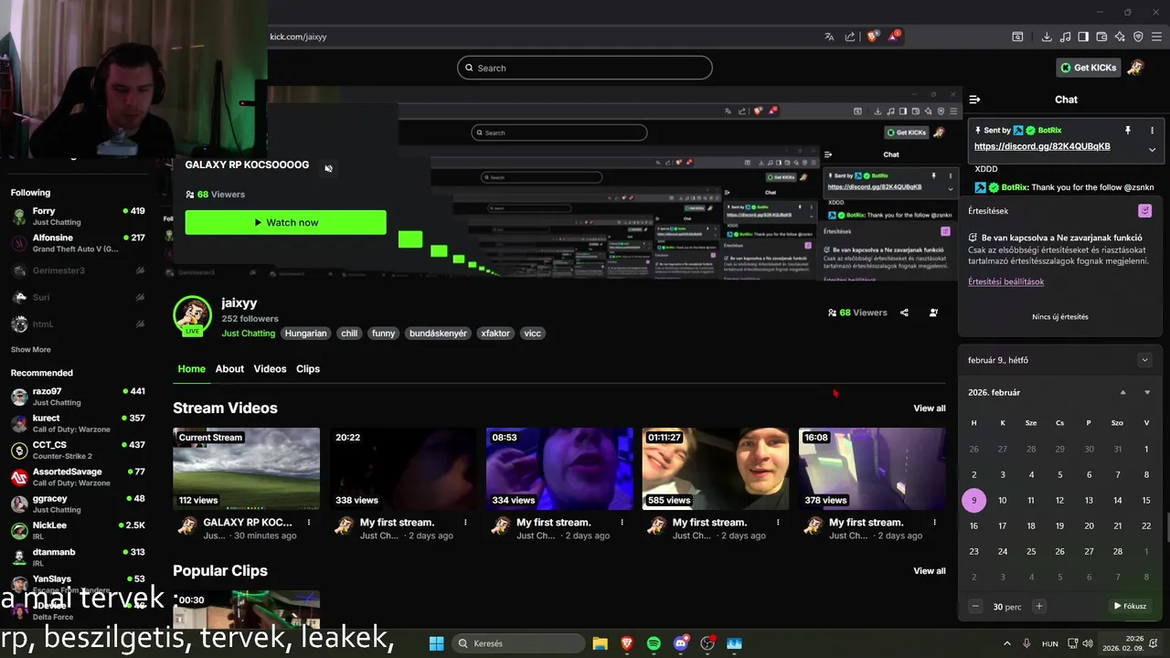
Task: Click the follow user icon beside share
Action: coord(933,313)
